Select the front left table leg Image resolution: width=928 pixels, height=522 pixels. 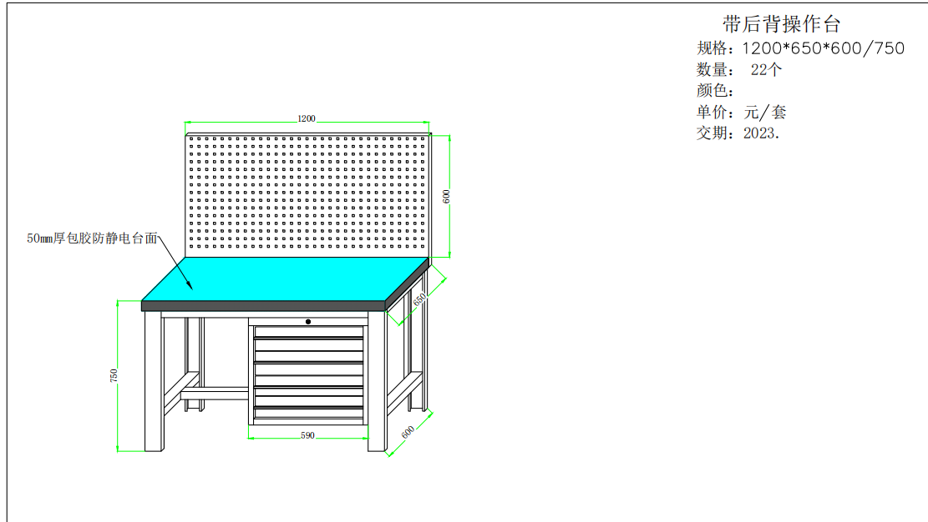154,381
